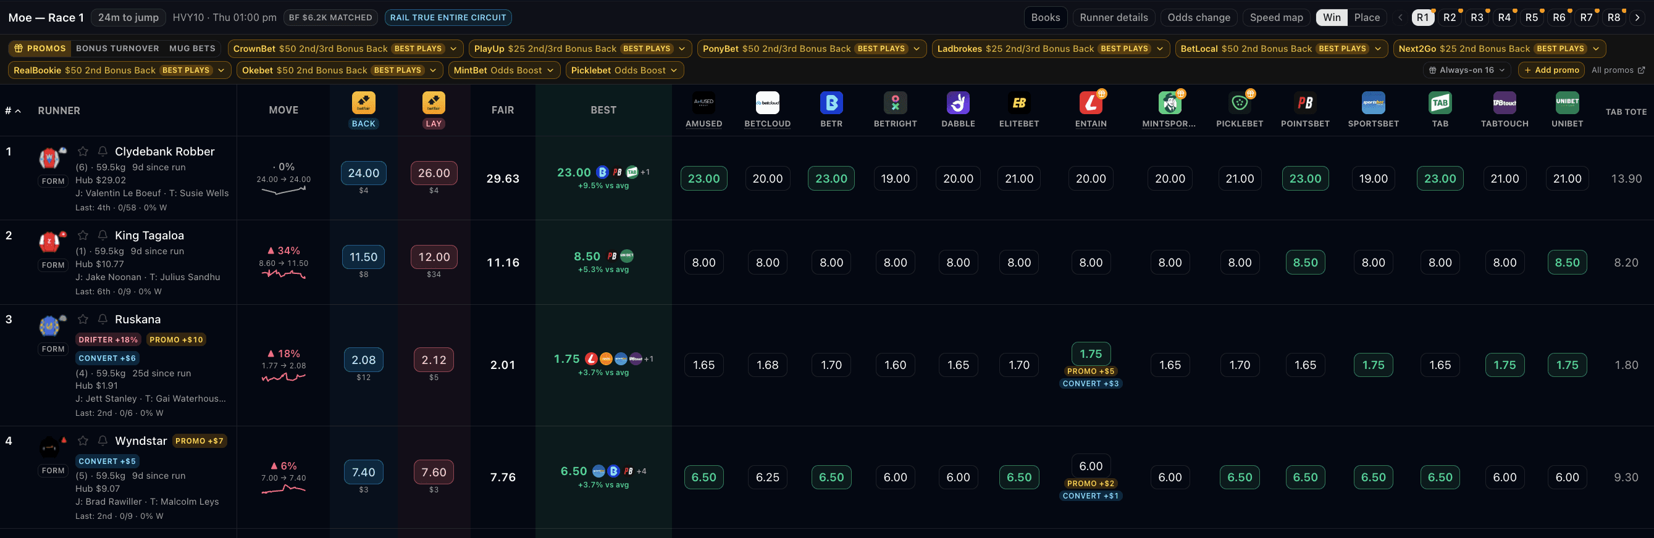Image resolution: width=1654 pixels, height=538 pixels.
Task: Click Betfair back price 24.00
Action: pos(363,173)
